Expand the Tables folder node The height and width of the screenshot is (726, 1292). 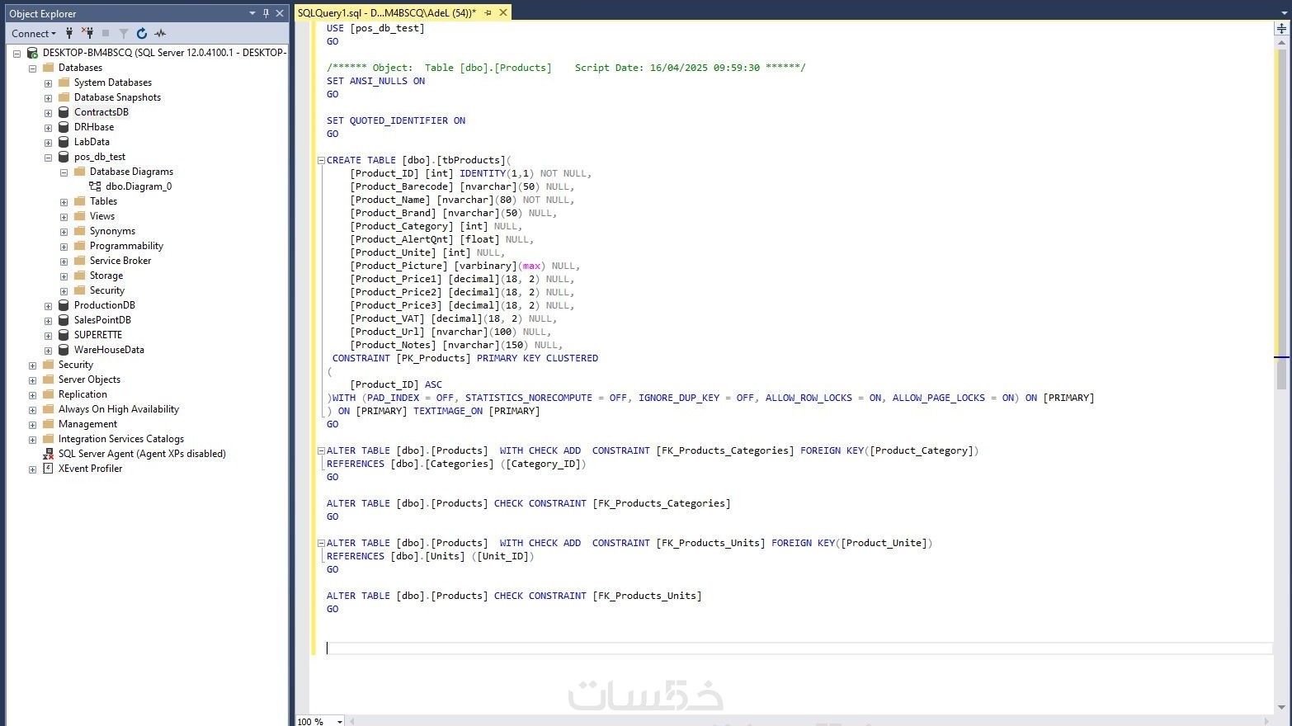[x=64, y=201]
